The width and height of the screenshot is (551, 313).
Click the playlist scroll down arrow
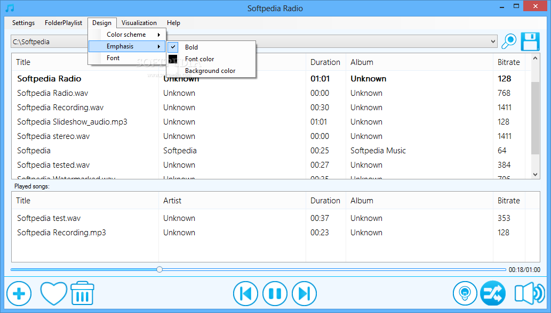pos(535,174)
